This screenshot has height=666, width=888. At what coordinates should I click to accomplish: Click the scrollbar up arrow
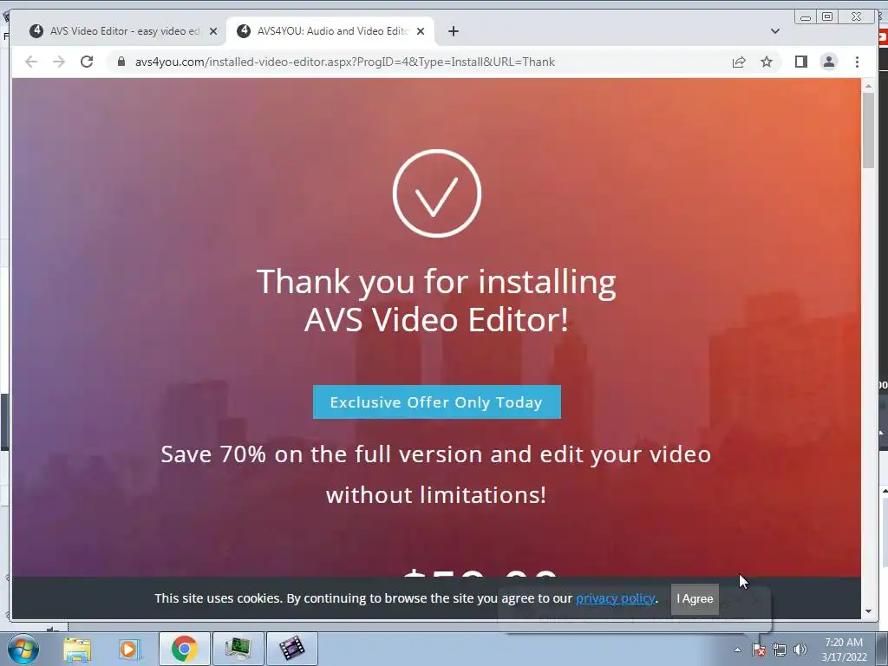(x=868, y=86)
